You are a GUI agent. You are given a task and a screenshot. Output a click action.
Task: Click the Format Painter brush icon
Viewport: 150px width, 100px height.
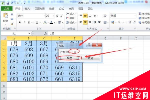click(12, 24)
